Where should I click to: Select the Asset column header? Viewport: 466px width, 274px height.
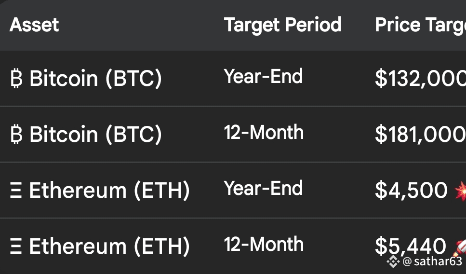34,25
